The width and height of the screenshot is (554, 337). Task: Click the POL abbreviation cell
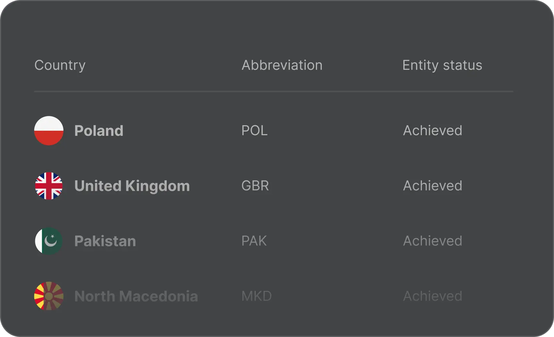coord(254,131)
